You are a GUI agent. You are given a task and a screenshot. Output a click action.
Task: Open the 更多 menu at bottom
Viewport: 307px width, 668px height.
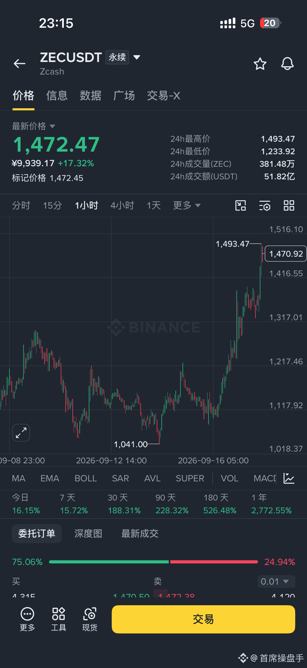click(x=27, y=619)
